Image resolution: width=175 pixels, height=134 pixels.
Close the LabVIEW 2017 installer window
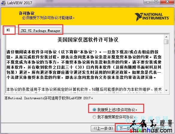168,2
